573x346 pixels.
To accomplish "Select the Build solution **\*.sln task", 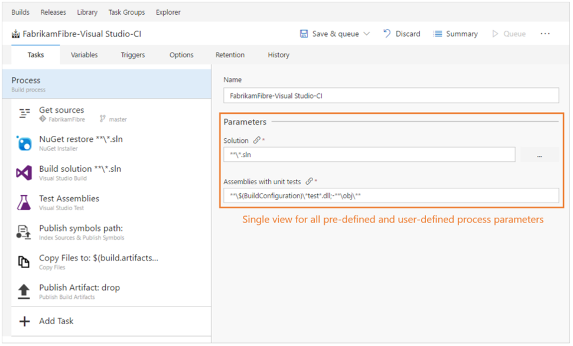I will click(111, 172).
